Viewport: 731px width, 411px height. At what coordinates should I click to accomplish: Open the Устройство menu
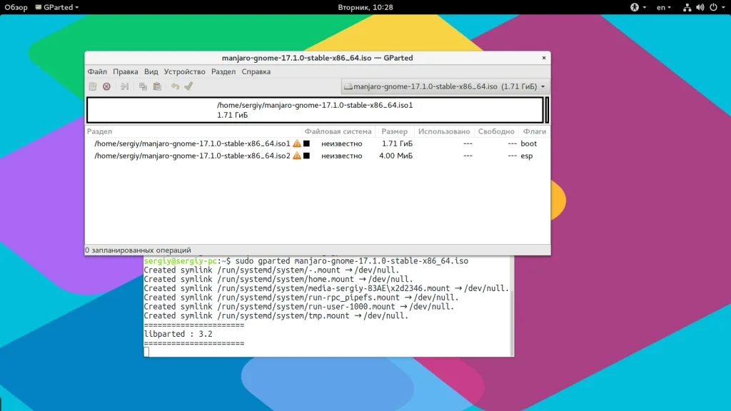(x=184, y=71)
